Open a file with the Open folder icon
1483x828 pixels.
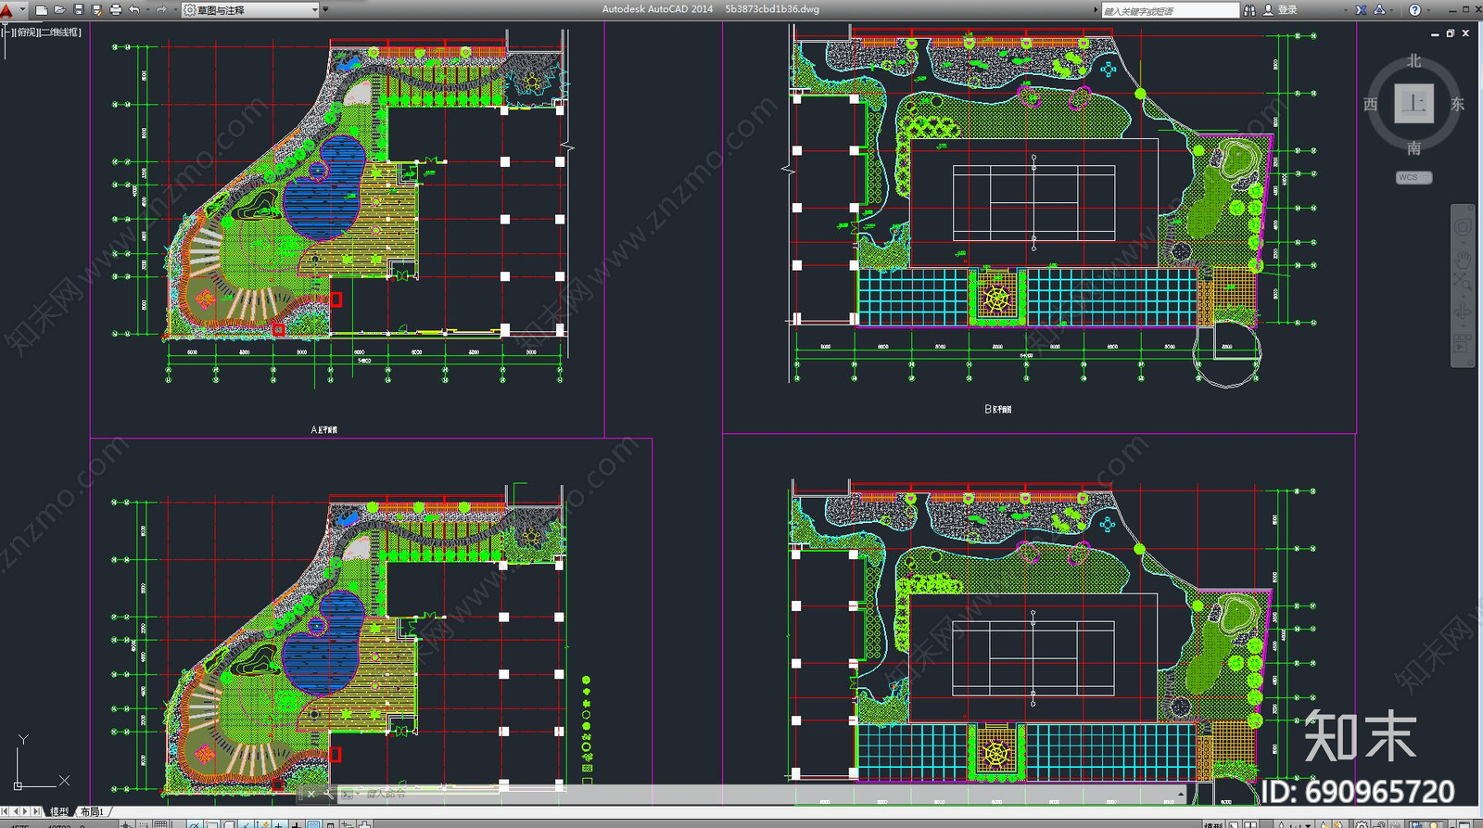pos(59,9)
